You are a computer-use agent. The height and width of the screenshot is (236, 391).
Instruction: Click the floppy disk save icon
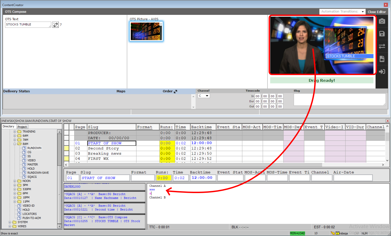click(382, 34)
